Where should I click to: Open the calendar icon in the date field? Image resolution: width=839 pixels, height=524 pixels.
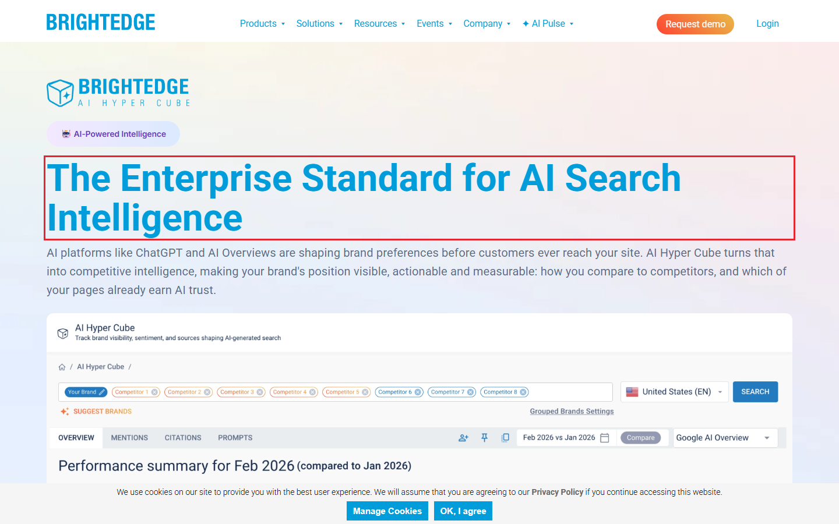[x=605, y=438]
